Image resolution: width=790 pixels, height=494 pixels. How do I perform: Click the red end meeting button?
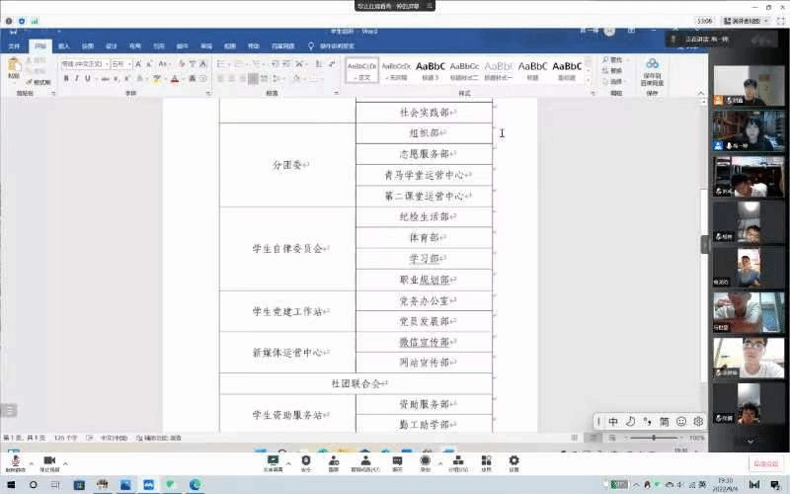[764, 462]
